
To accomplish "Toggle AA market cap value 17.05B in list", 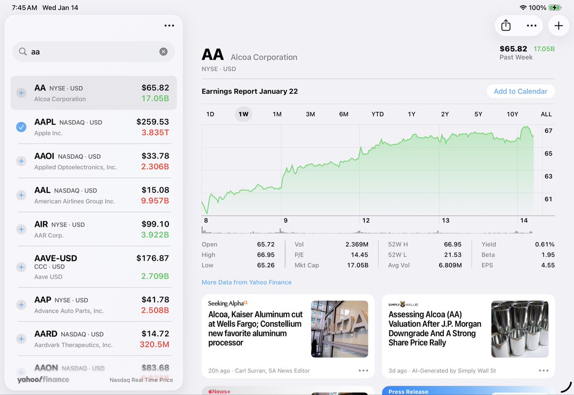I will point(155,98).
